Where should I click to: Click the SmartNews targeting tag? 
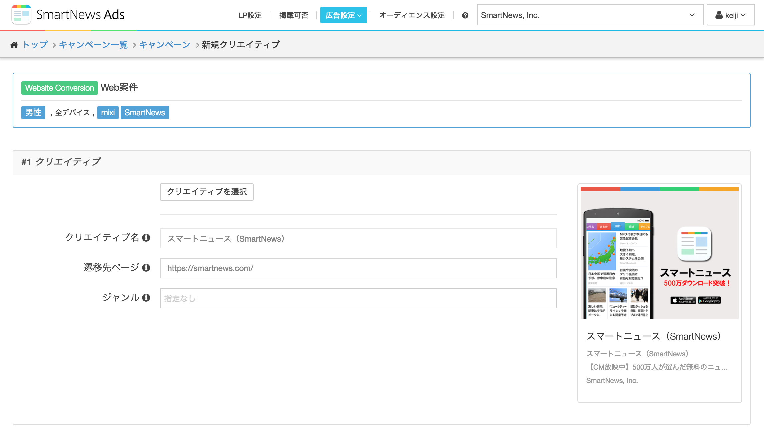click(145, 113)
